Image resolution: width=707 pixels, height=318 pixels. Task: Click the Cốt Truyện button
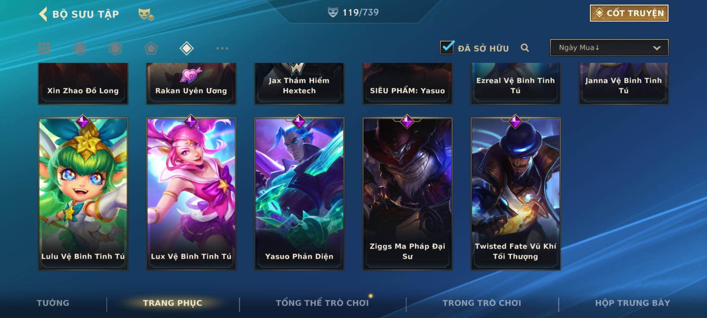pyautogui.click(x=629, y=13)
